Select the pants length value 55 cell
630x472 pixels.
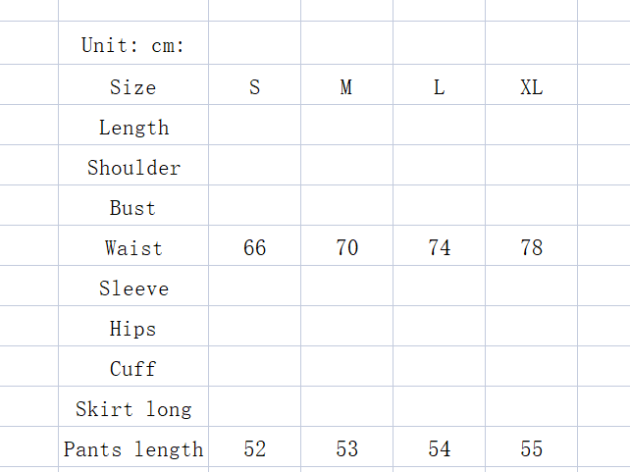(x=531, y=449)
